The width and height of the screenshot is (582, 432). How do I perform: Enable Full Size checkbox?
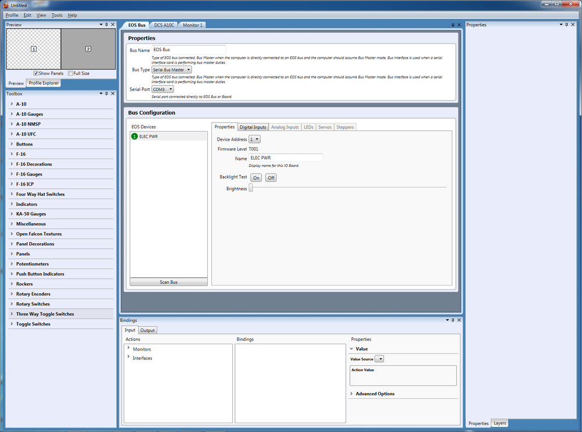point(70,73)
